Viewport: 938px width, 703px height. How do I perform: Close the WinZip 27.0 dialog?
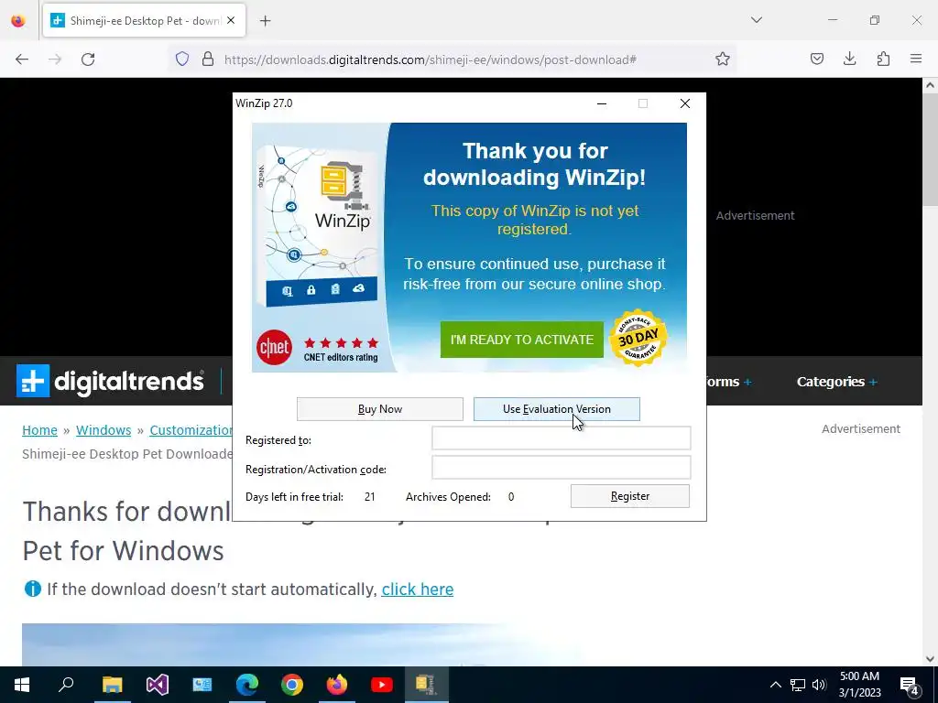(x=685, y=103)
